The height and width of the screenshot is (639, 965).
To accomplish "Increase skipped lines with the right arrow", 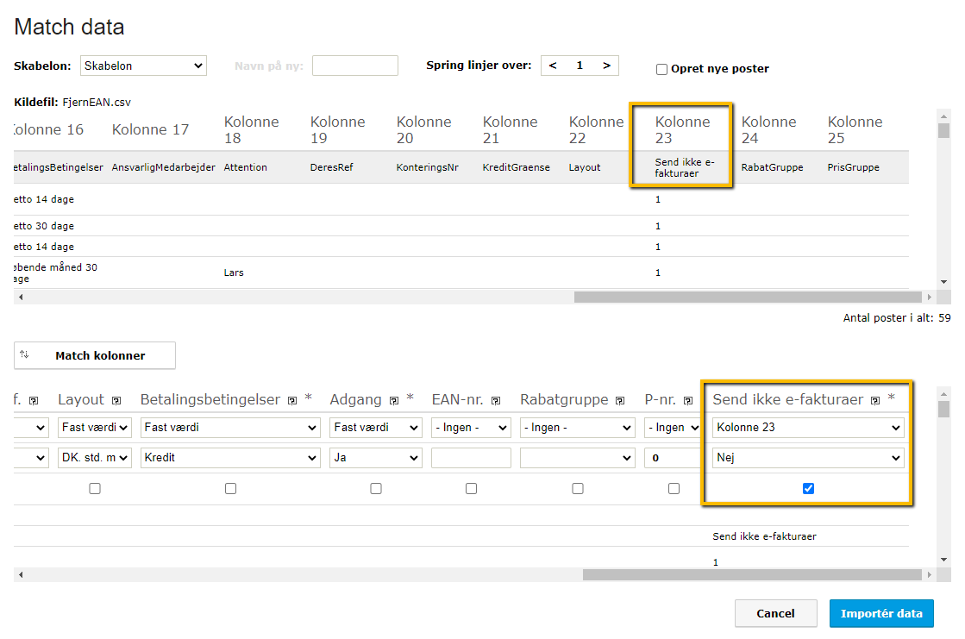I will click(x=606, y=66).
